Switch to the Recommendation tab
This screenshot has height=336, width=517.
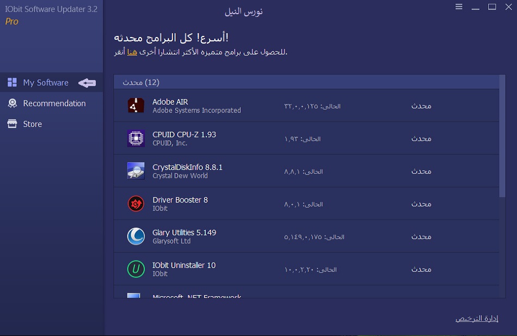pyautogui.click(x=54, y=103)
